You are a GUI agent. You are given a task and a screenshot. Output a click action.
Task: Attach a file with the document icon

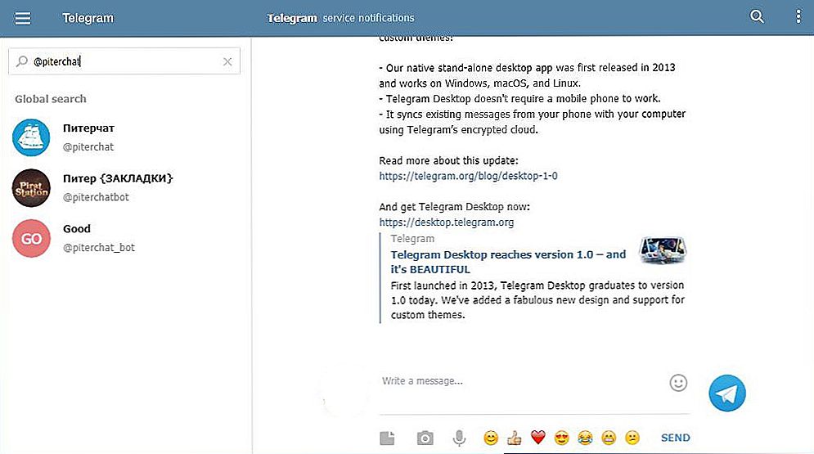pyautogui.click(x=387, y=438)
